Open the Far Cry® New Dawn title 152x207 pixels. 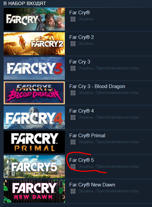pos(92,185)
